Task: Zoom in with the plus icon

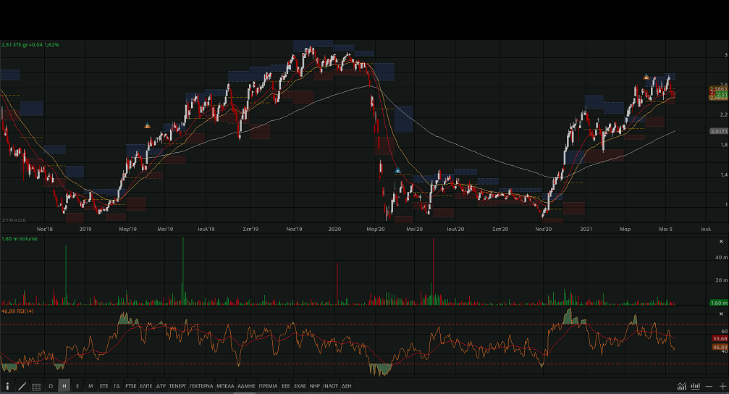Action: point(722,387)
